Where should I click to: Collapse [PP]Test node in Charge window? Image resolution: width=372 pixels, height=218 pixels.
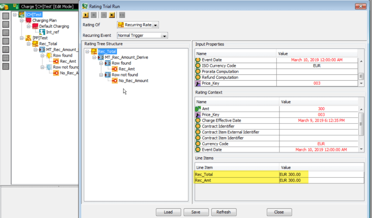(x=22, y=38)
